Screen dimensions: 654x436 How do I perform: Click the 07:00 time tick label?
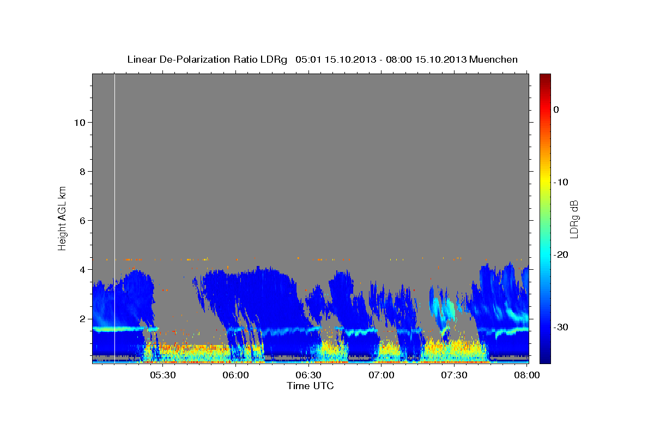pos(381,375)
